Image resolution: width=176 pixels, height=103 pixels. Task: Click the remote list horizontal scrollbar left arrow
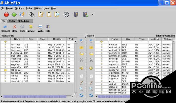point(96,96)
